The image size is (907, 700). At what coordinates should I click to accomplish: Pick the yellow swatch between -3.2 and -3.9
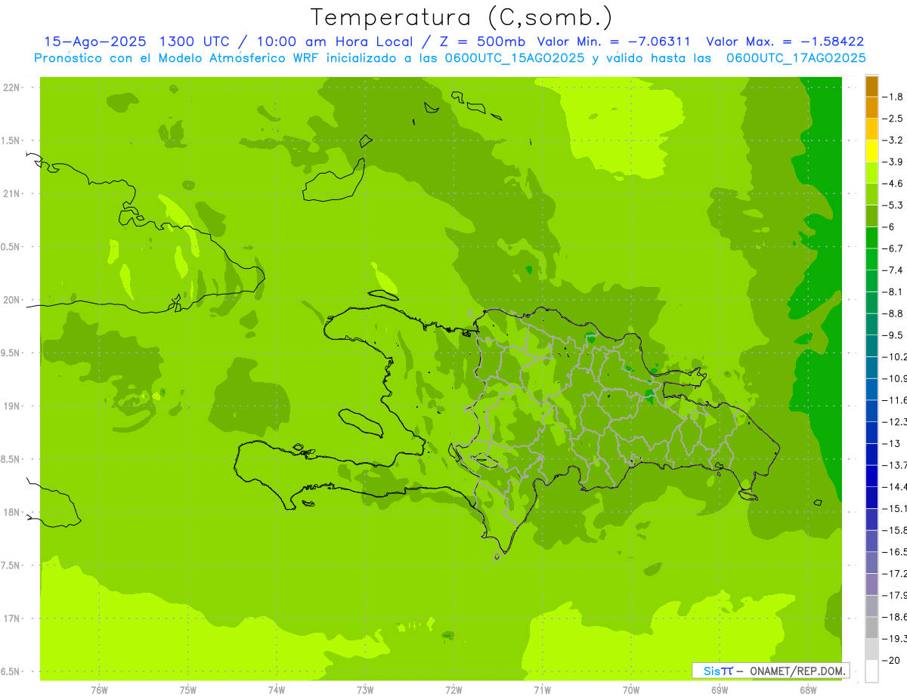pyautogui.click(x=871, y=151)
